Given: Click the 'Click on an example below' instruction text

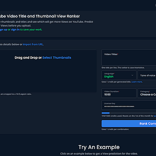Looking at the screenshot, I should click(x=99, y=154).
